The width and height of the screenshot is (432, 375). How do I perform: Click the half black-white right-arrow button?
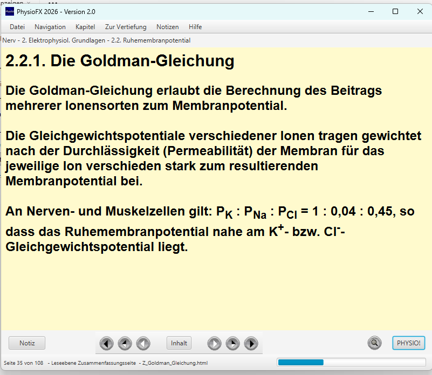point(233,343)
